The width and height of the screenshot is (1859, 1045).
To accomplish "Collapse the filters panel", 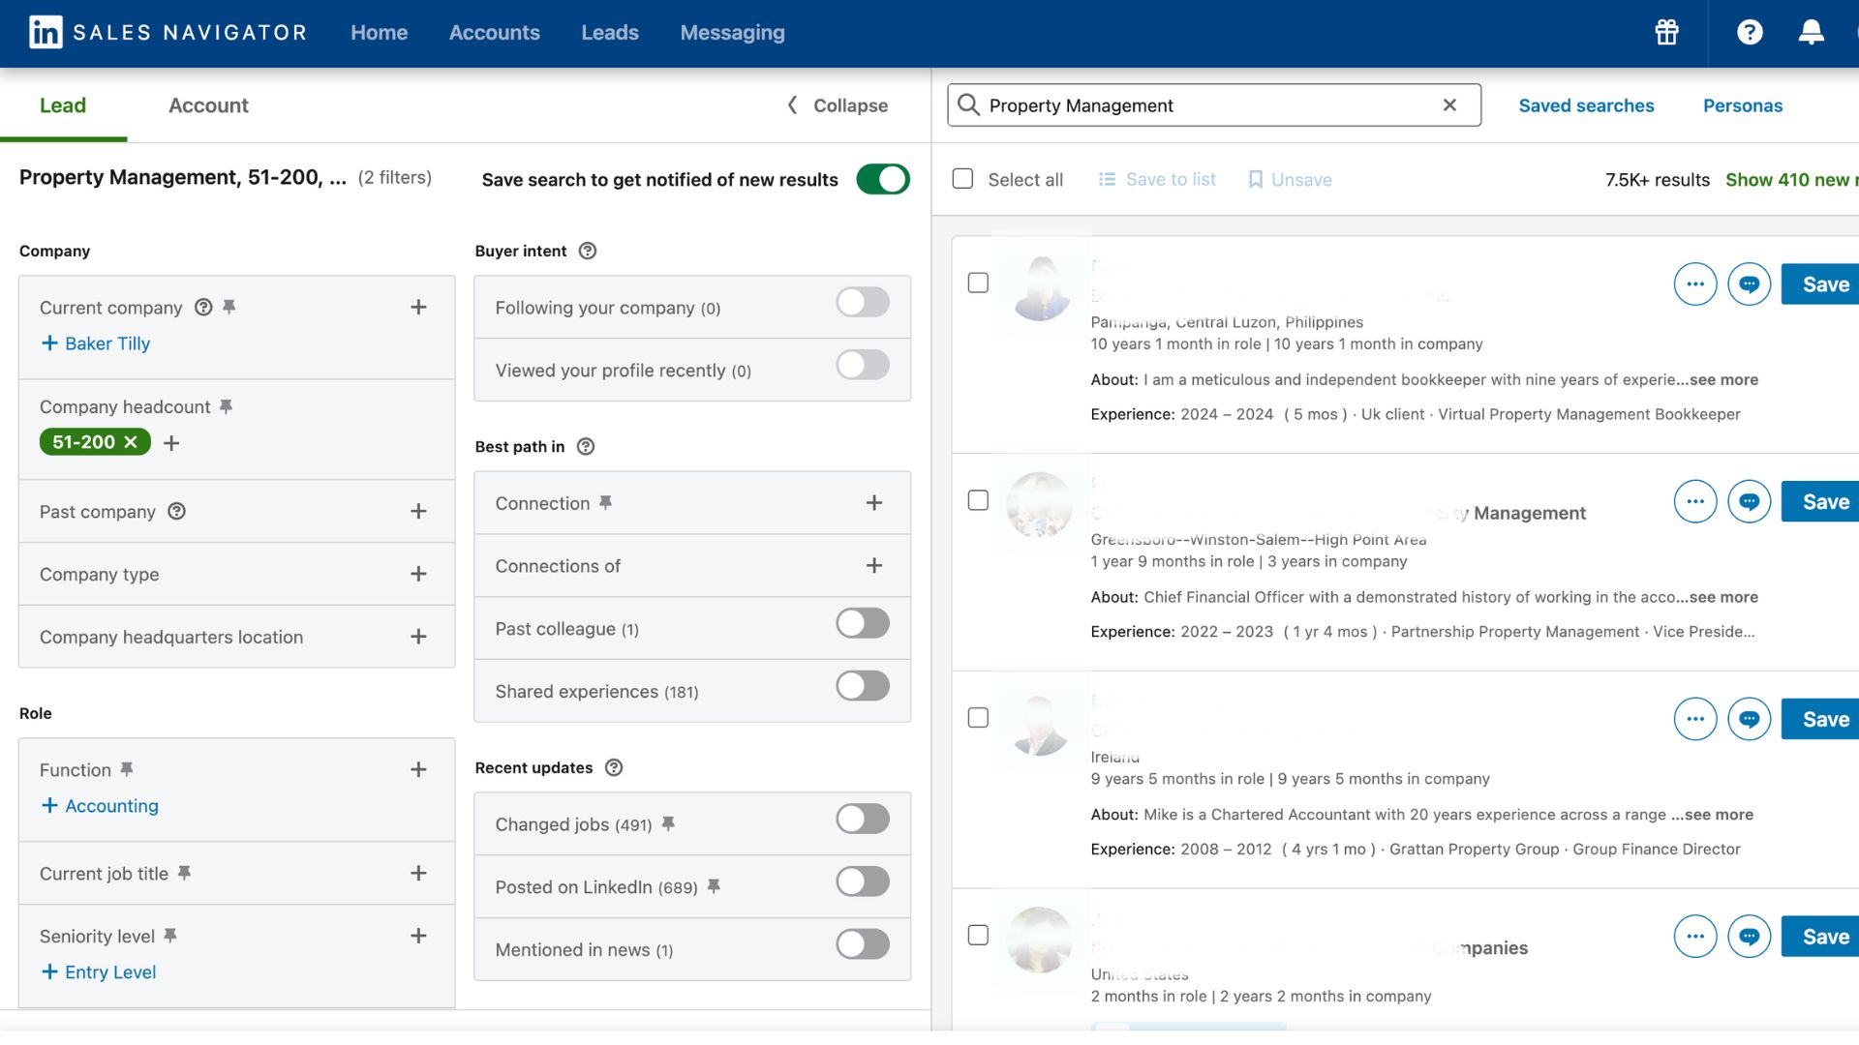I will click(838, 105).
